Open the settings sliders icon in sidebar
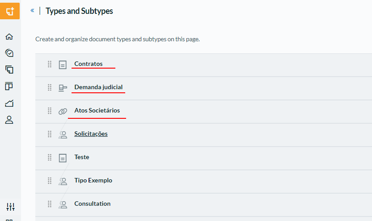 pos(10,207)
